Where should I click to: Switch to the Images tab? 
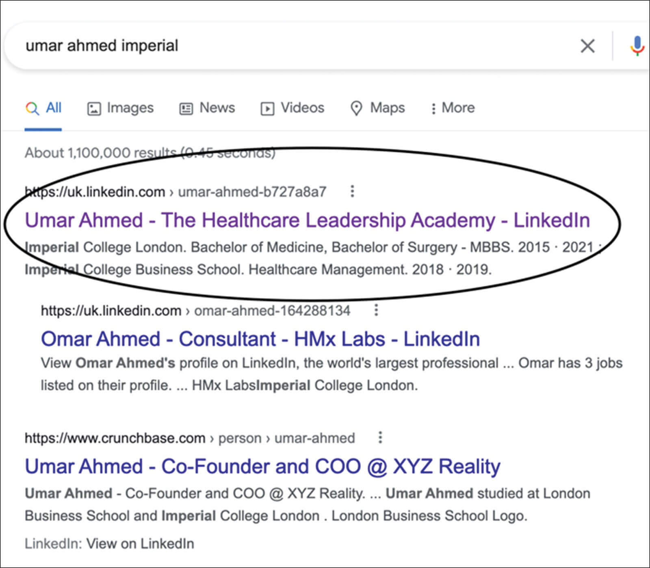click(130, 108)
